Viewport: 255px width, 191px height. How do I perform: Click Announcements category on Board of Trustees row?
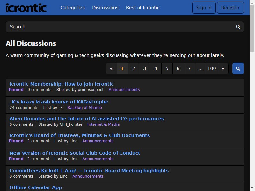[x=98, y=141]
